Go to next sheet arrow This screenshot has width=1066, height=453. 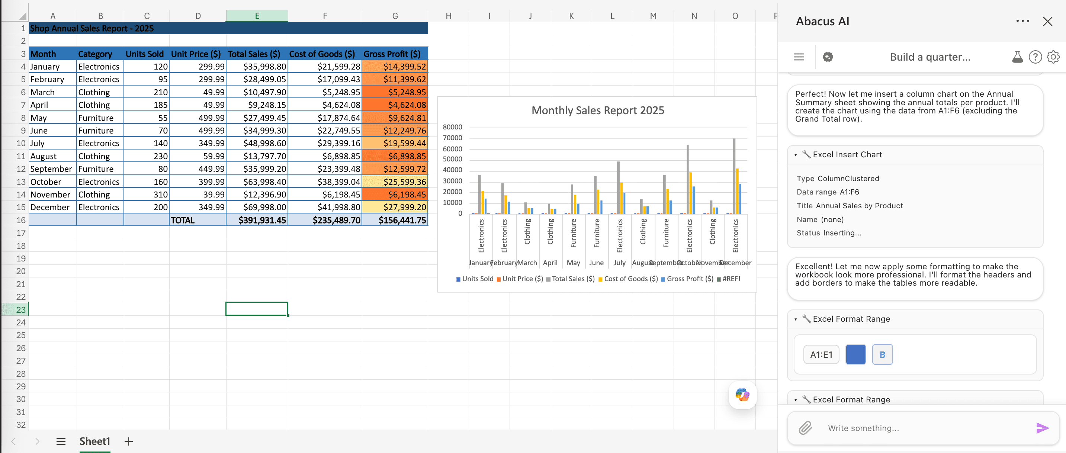[x=37, y=441]
